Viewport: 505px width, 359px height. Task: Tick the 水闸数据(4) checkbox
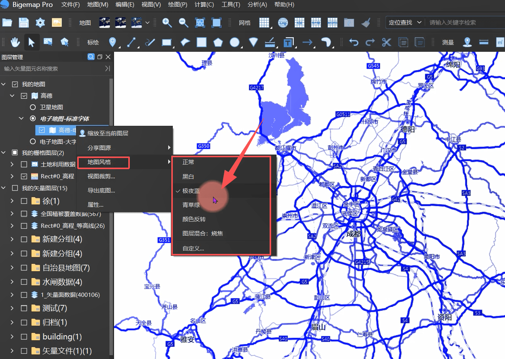click(24, 282)
